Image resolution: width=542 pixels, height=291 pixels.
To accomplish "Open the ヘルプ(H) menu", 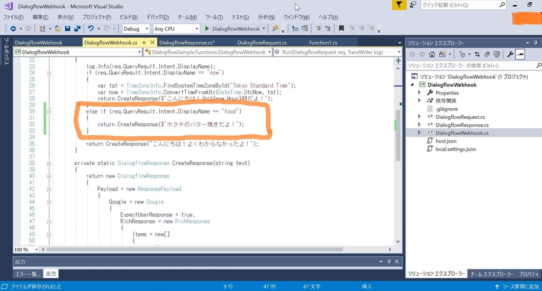I will point(328,17).
